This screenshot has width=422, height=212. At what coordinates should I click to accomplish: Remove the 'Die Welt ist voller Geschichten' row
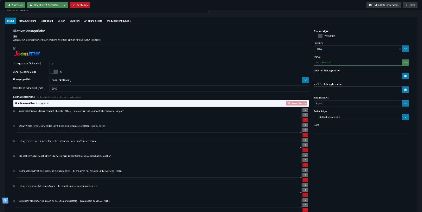tap(305, 165)
